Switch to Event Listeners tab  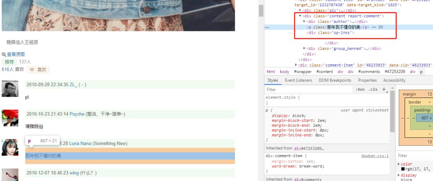[x=298, y=80]
